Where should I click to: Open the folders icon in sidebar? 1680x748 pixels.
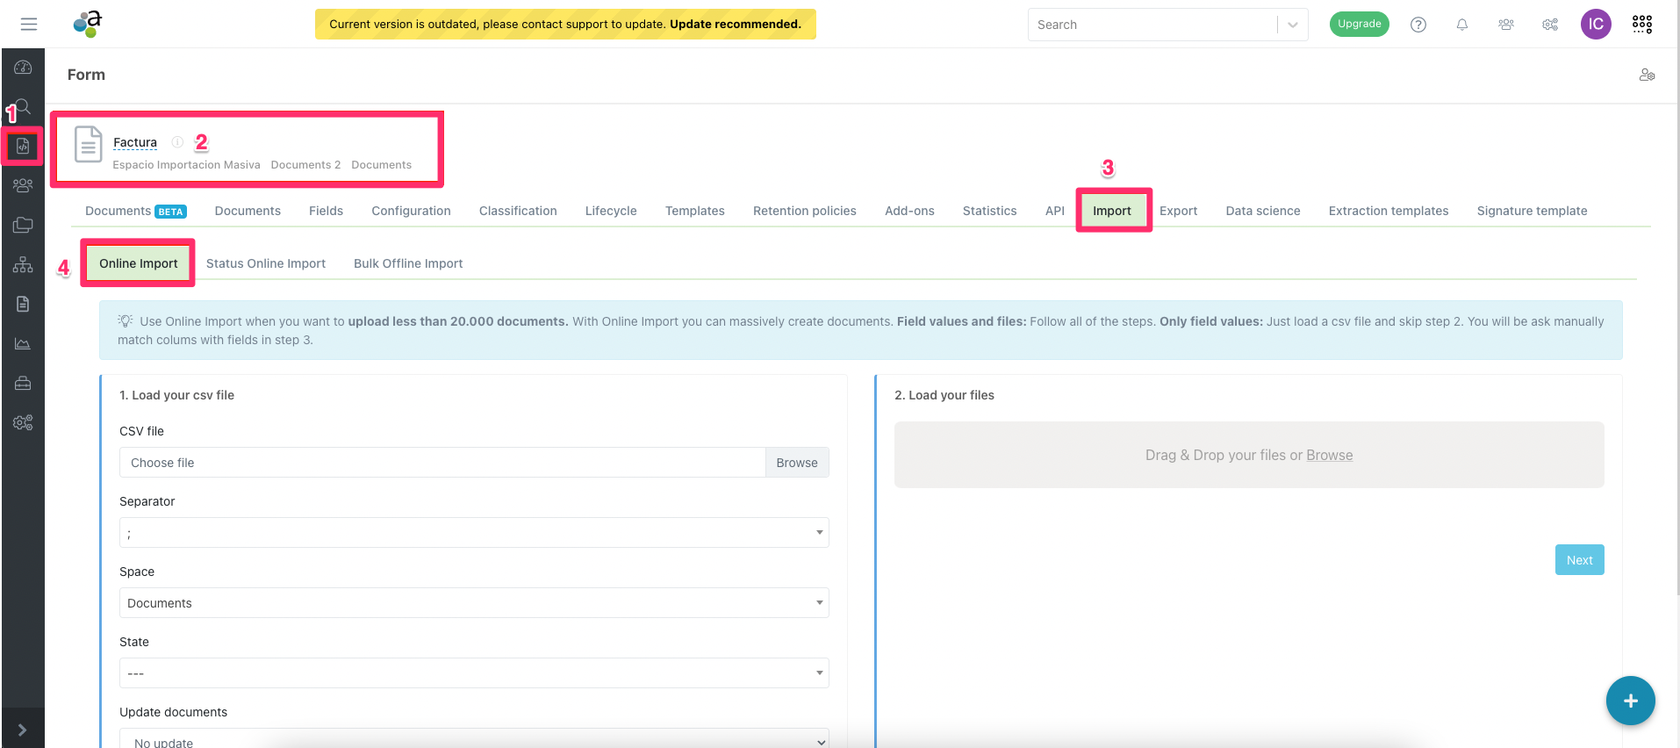click(23, 226)
